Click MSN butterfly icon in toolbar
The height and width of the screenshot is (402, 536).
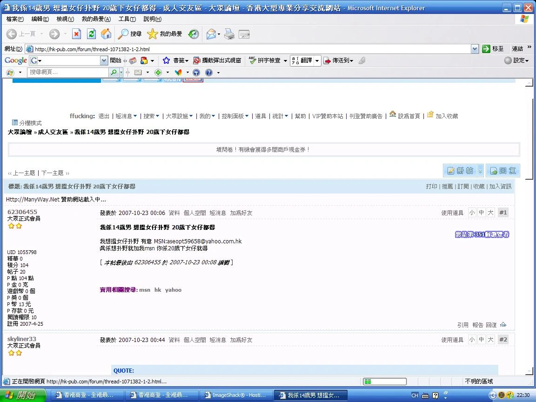pyautogui.click(x=178, y=73)
